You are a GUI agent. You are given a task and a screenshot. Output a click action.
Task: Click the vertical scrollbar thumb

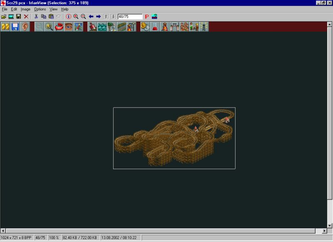tap(329, 113)
